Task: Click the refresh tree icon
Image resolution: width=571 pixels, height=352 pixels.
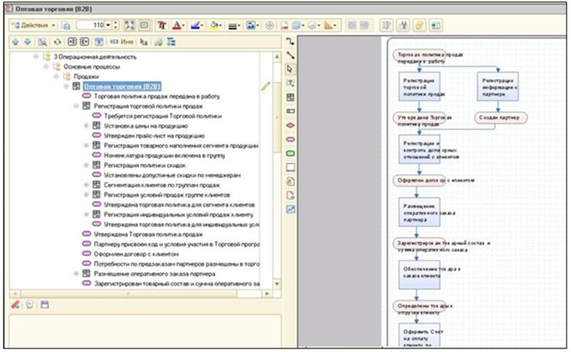Action: (57, 42)
